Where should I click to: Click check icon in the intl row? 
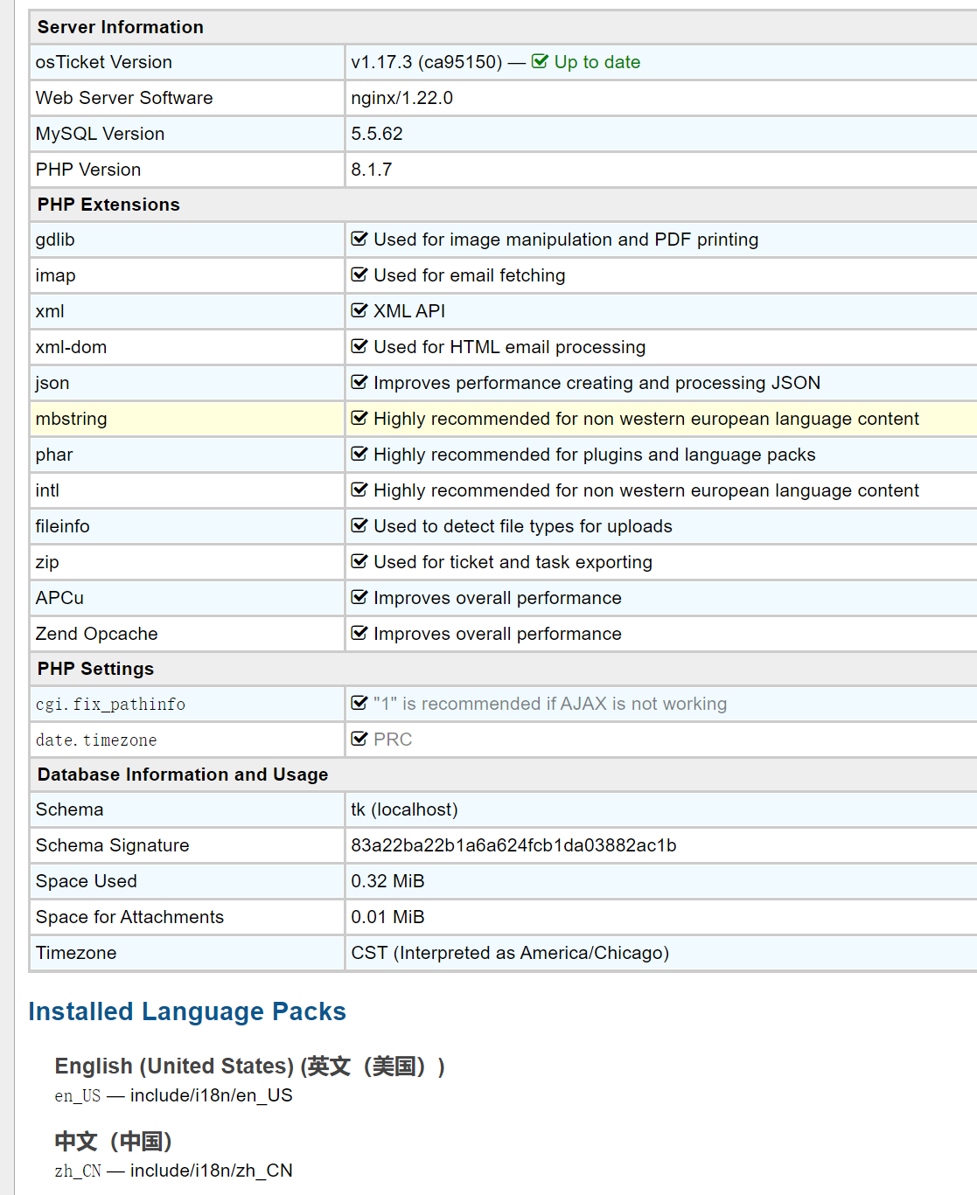pyautogui.click(x=359, y=490)
